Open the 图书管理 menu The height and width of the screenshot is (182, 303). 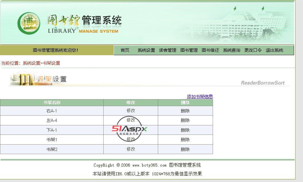click(x=189, y=50)
